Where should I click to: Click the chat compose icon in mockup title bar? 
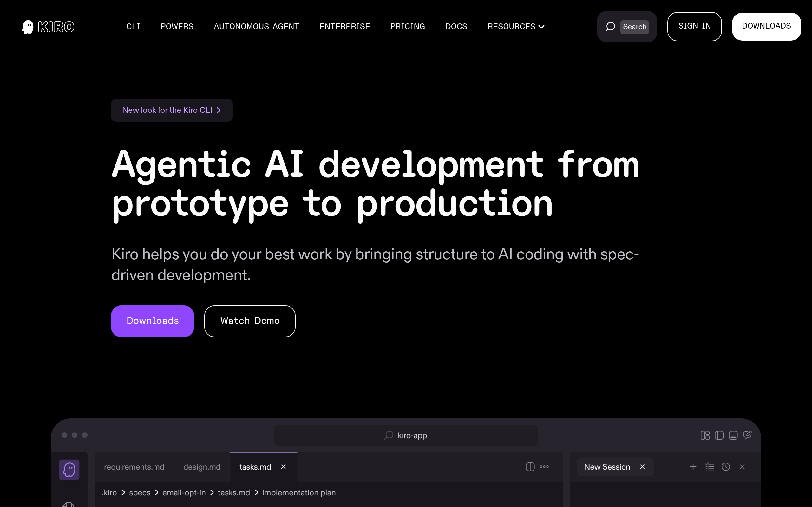(x=747, y=435)
